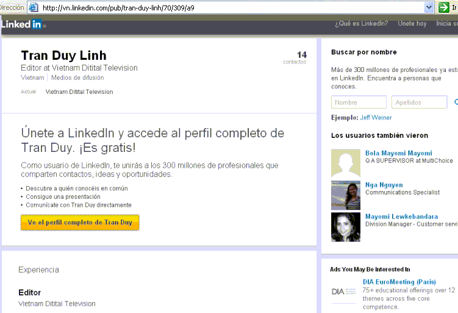The height and width of the screenshot is (313, 458).
Task: Click the Nombre input field
Action: (x=359, y=102)
